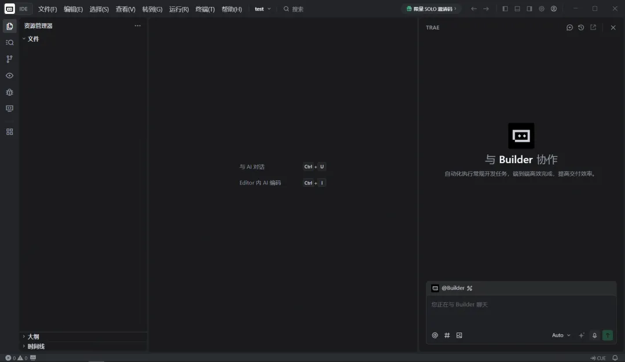This screenshot has width=625, height=362.
Task: Expand the 时间线 timeline section
Action: pos(83,346)
